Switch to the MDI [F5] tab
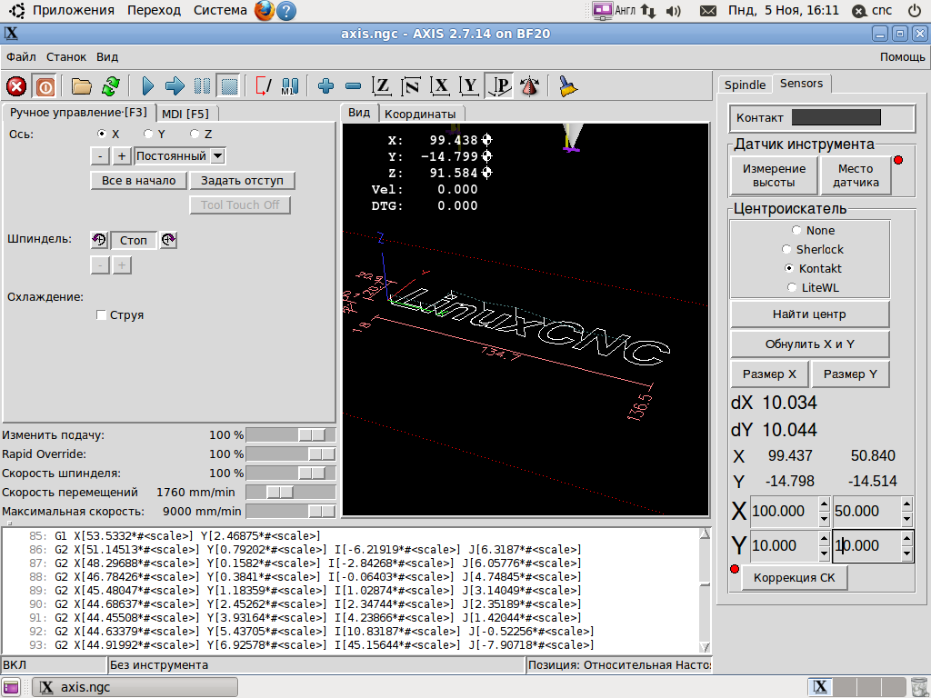Screen dimensions: 931x698 pos(185,114)
